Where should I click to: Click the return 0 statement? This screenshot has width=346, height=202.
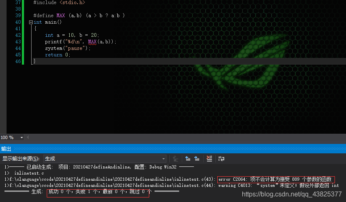(57, 55)
